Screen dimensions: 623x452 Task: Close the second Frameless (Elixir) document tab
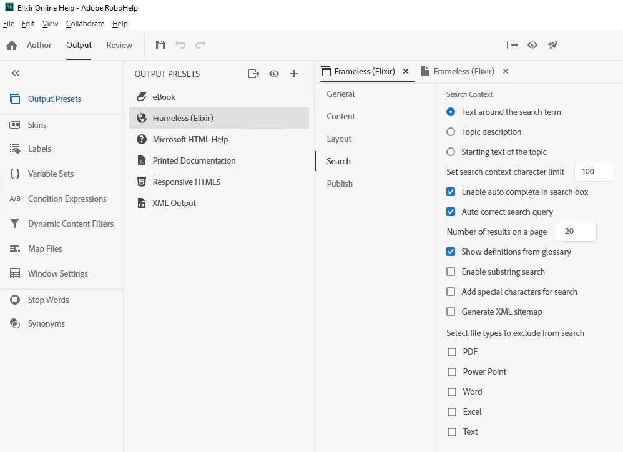click(506, 72)
